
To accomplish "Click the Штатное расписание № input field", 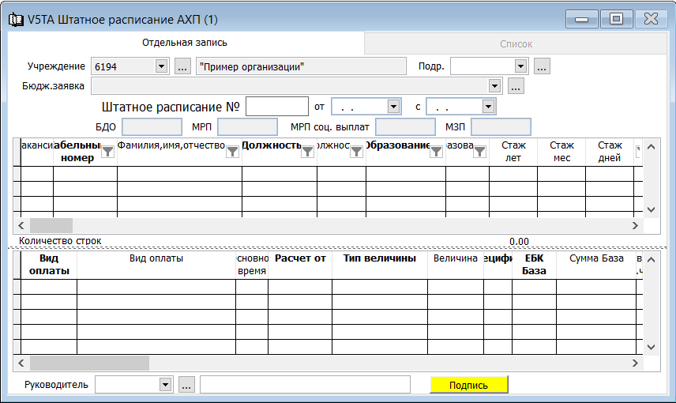I will pyautogui.click(x=276, y=106).
